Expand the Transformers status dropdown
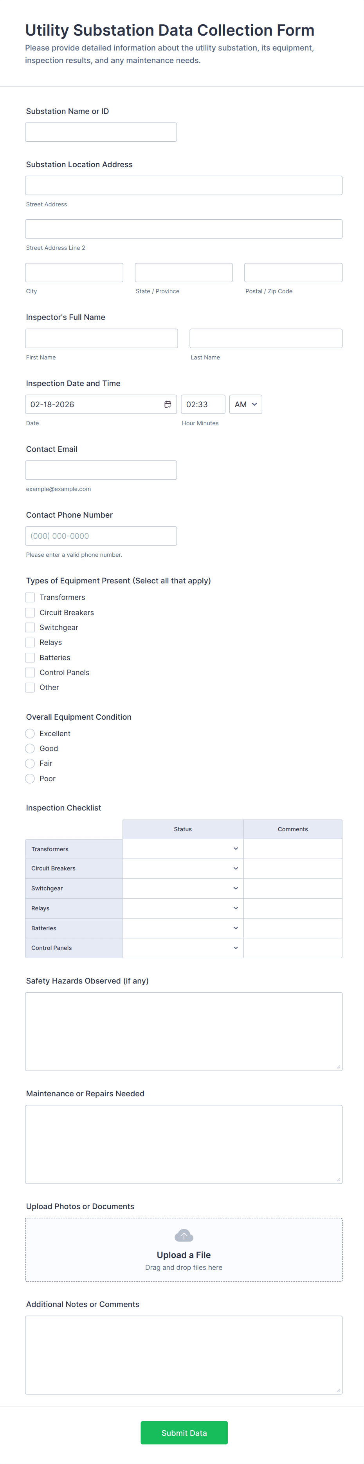This screenshot has height=1464, width=364. coord(183,848)
